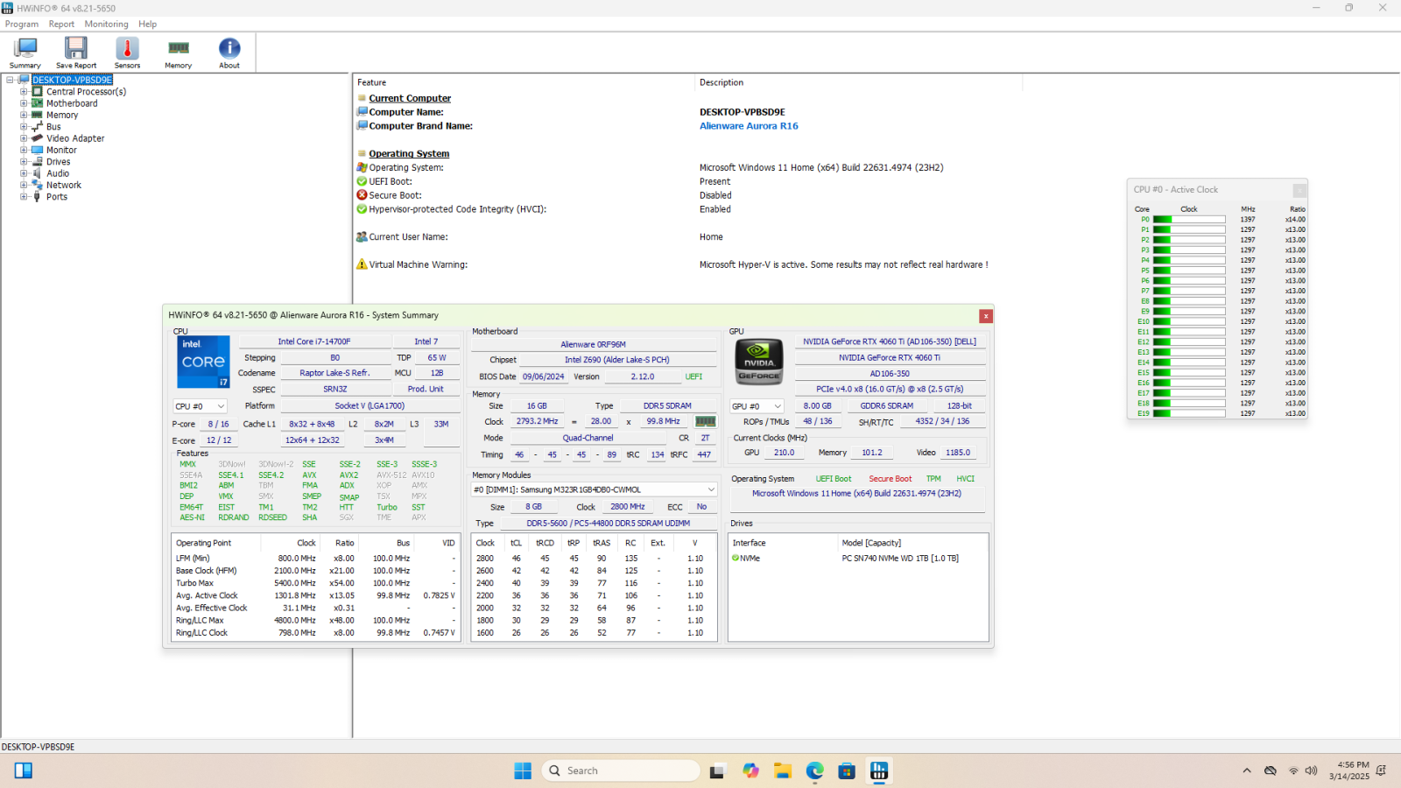Image resolution: width=1401 pixels, height=788 pixels.
Task: Open the GPU #0 selector dropdown
Action: point(757,406)
